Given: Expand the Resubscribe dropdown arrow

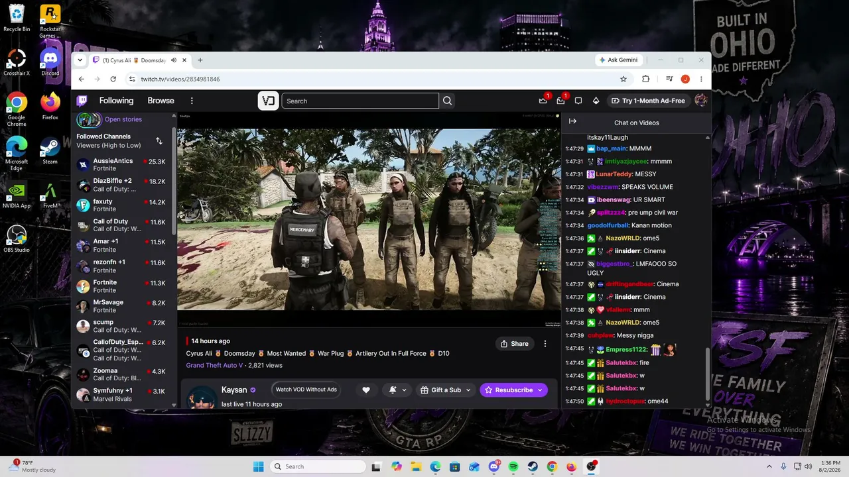Looking at the screenshot, I should (x=540, y=390).
